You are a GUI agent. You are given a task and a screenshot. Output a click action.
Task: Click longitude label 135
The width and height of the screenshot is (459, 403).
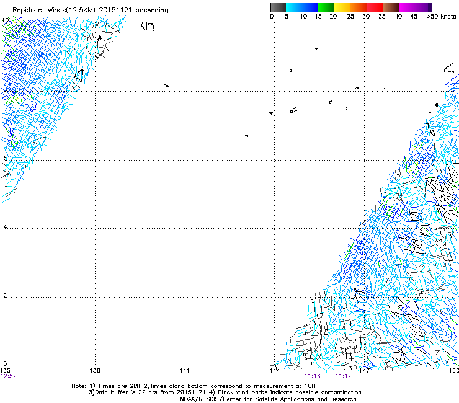click(x=6, y=371)
